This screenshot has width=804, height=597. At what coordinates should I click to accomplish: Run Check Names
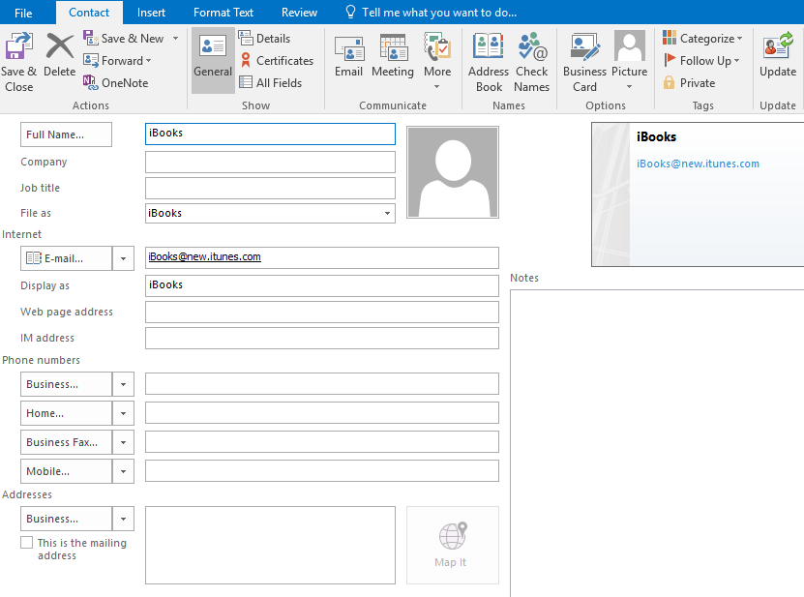tap(532, 63)
